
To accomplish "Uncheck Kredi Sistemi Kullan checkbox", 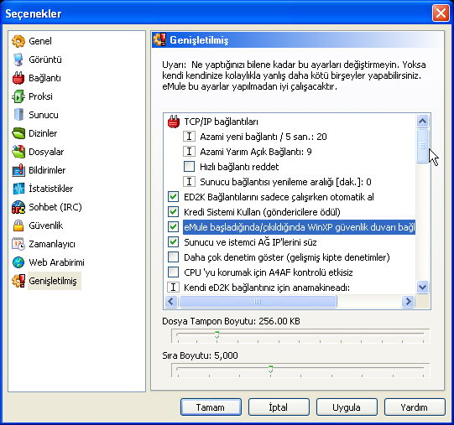I will click(173, 212).
